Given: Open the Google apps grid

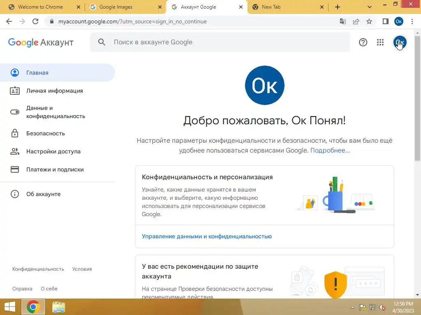Looking at the screenshot, I should pyautogui.click(x=380, y=42).
